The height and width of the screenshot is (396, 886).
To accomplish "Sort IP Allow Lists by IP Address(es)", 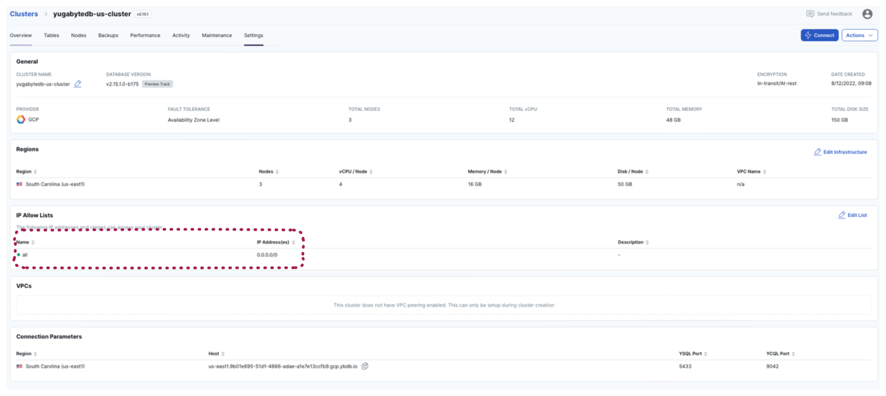I will pyautogui.click(x=293, y=242).
